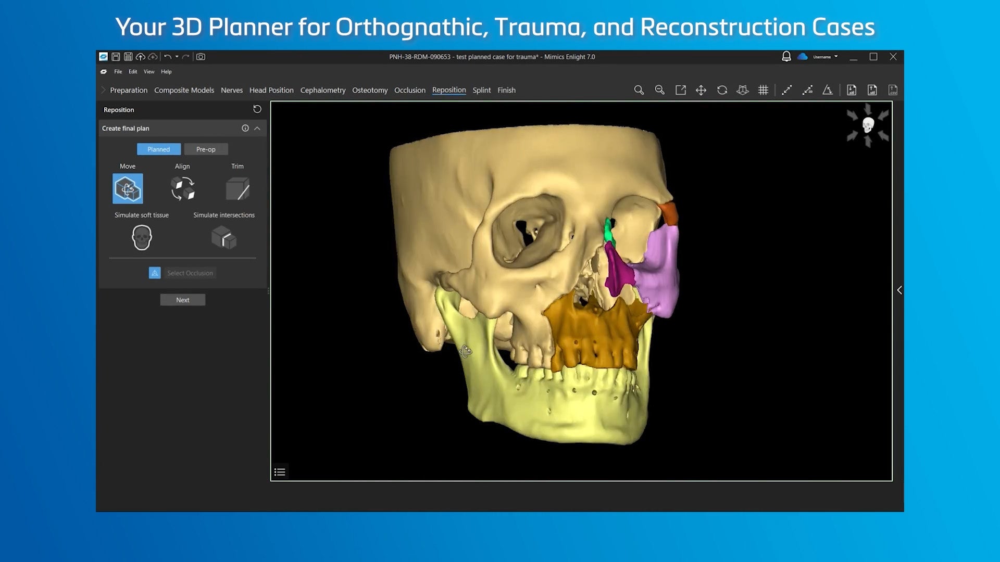The width and height of the screenshot is (1000, 562).
Task: Switch to the Planned view toggle
Action: point(159,149)
